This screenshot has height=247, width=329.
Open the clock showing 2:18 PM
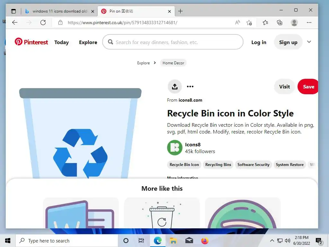[301, 241]
